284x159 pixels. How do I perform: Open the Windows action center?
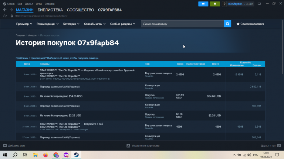(277, 155)
